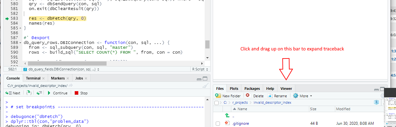This screenshot has height=127, width=396.
Task: Finish executing the current function
Action: point(39,93)
